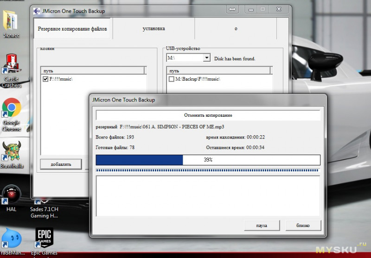The width and height of the screenshot is (371, 258).
Task: Click the время нахождения: 00:00:22 label
Action: click(x=235, y=137)
